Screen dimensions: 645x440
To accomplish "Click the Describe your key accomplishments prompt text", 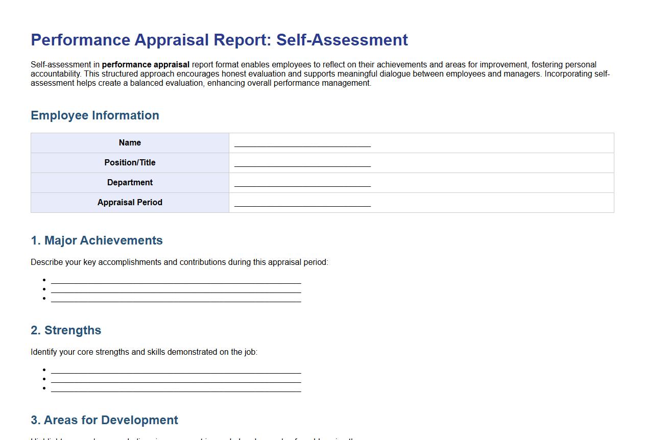I will pyautogui.click(x=180, y=262).
